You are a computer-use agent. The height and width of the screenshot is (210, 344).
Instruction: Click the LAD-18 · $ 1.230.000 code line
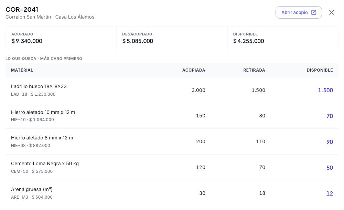coord(33,94)
